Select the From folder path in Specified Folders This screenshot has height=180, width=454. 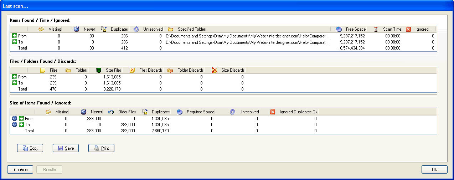pyautogui.click(x=247, y=36)
